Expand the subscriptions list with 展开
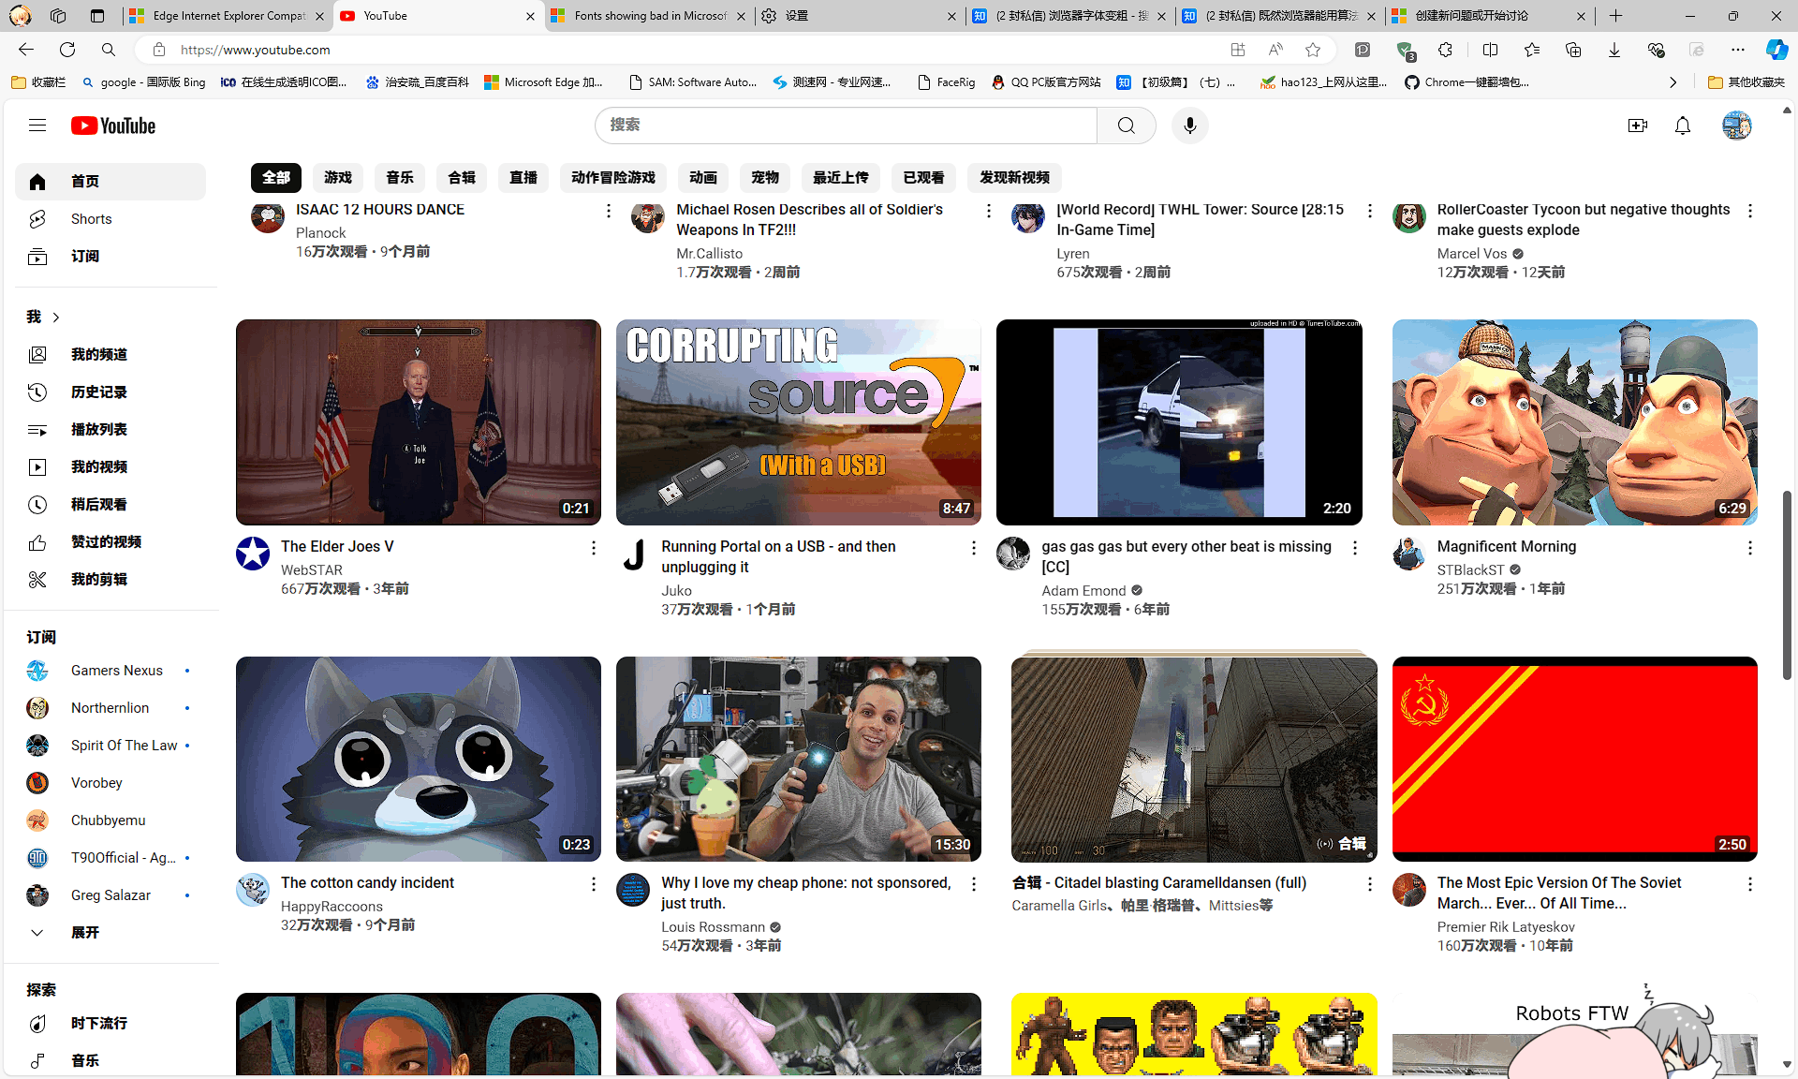This screenshot has width=1798, height=1079. click(x=84, y=933)
